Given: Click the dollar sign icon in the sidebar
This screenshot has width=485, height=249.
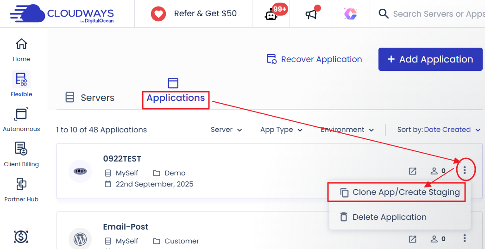Looking at the screenshot, I should click(x=21, y=237).
